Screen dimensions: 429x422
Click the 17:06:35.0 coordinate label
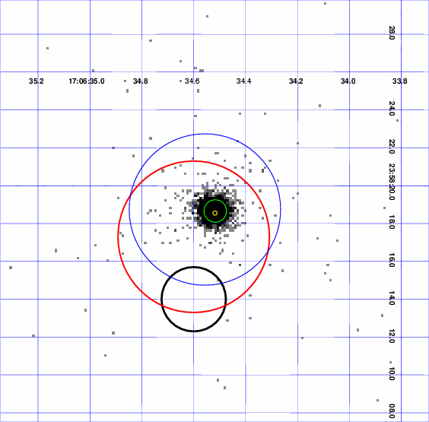87,81
